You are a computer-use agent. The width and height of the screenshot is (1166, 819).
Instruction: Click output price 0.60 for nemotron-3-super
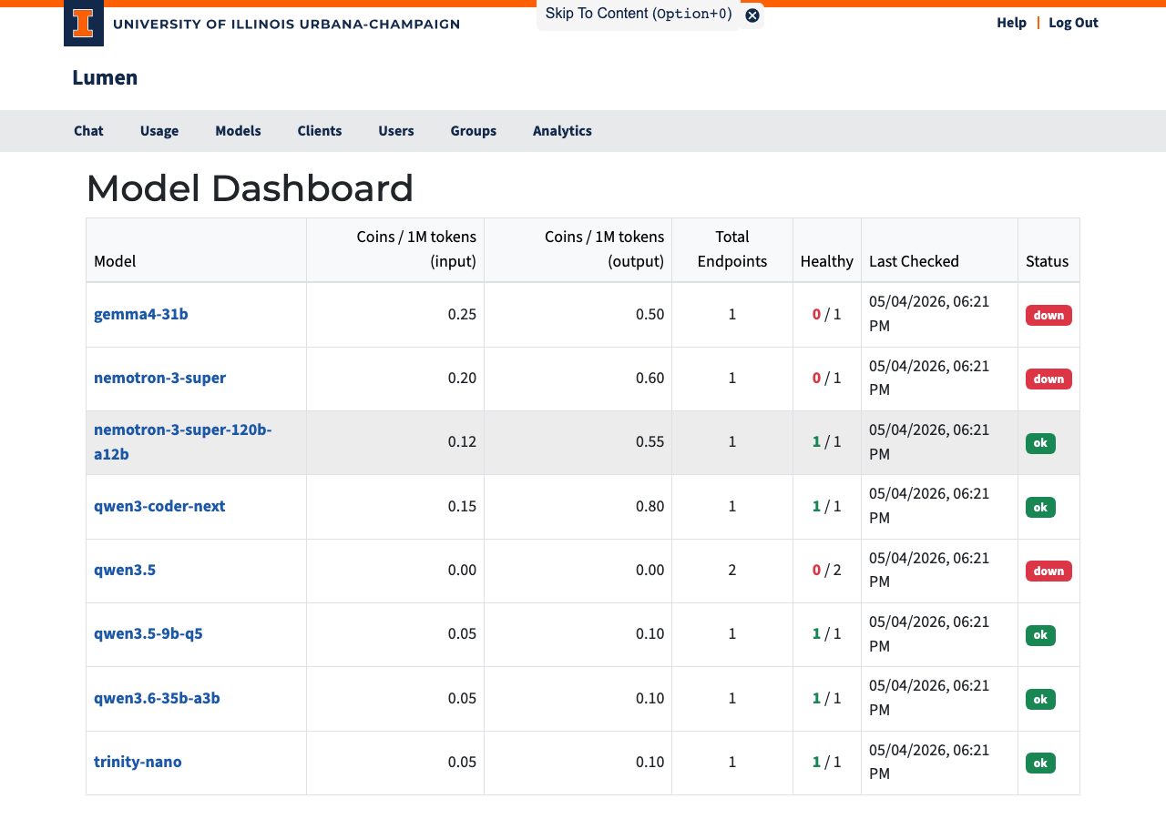click(x=650, y=379)
